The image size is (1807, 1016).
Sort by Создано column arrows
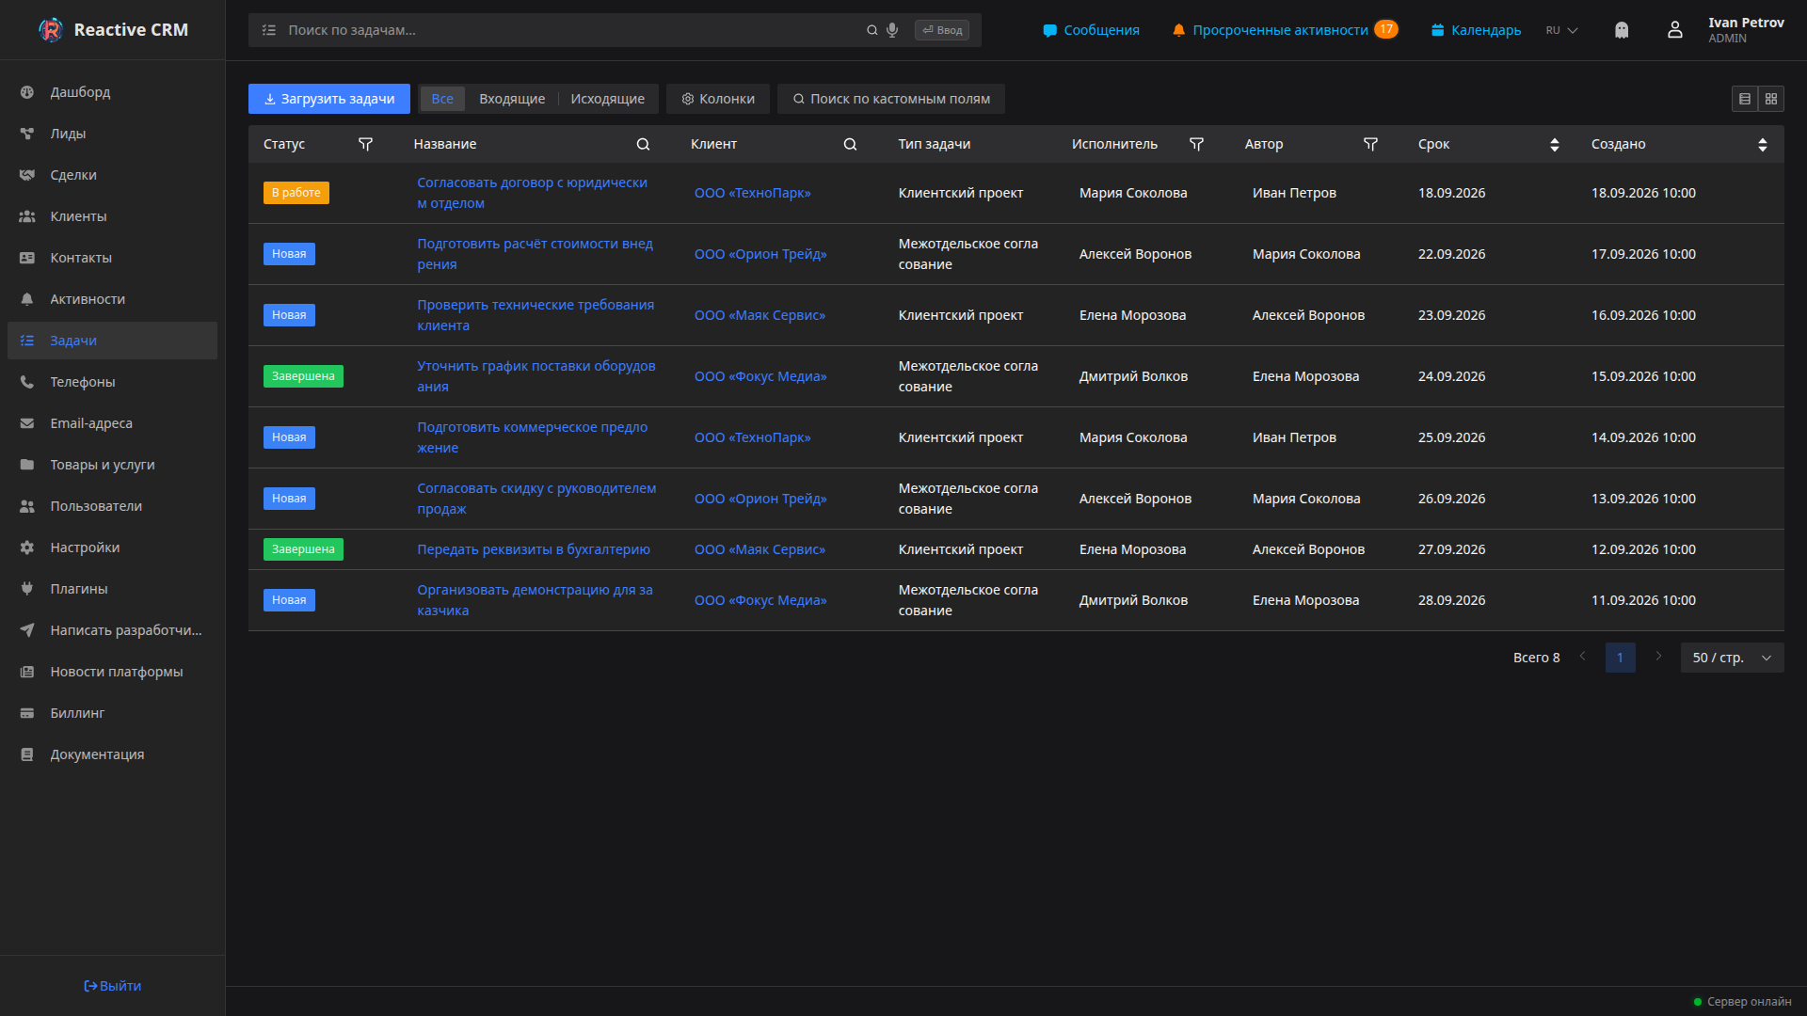click(x=1762, y=144)
